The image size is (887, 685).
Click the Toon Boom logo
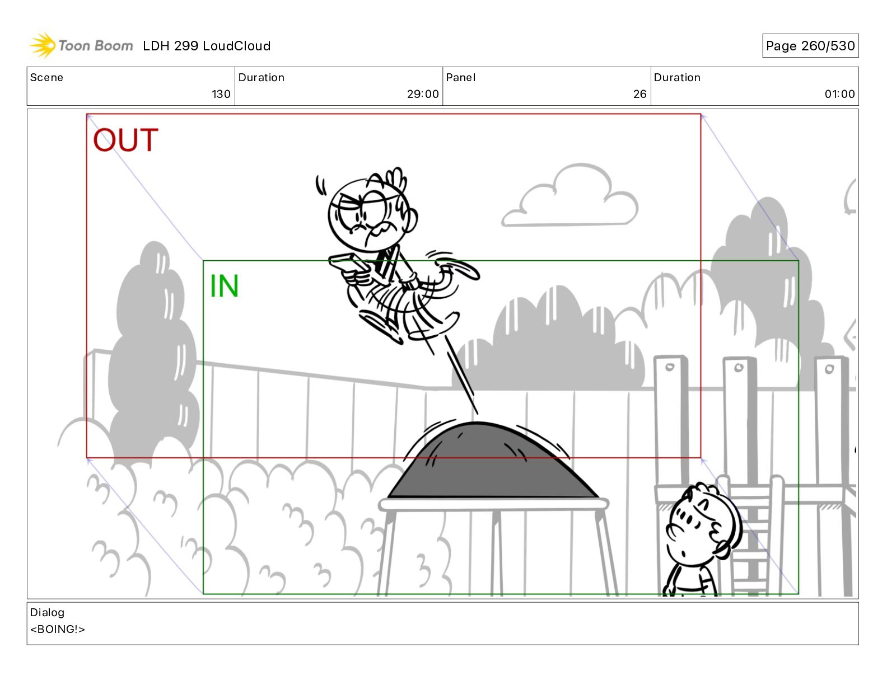(81, 45)
